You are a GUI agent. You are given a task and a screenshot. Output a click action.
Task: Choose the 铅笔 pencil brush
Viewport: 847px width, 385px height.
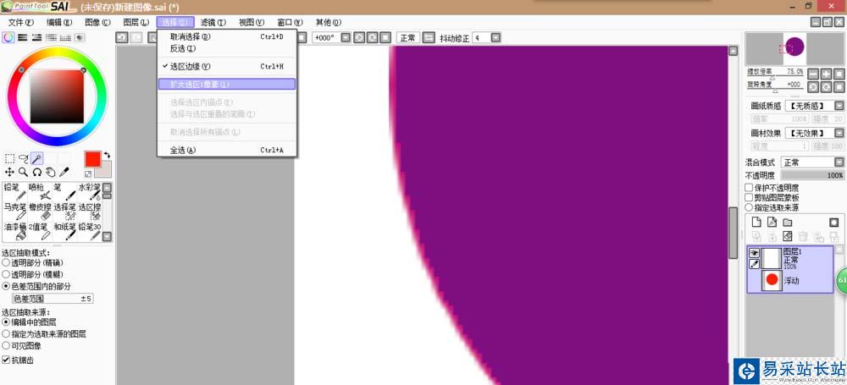coord(14,192)
